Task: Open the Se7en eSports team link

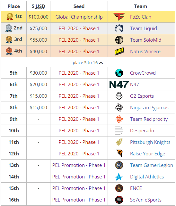Action: [x=146, y=200]
